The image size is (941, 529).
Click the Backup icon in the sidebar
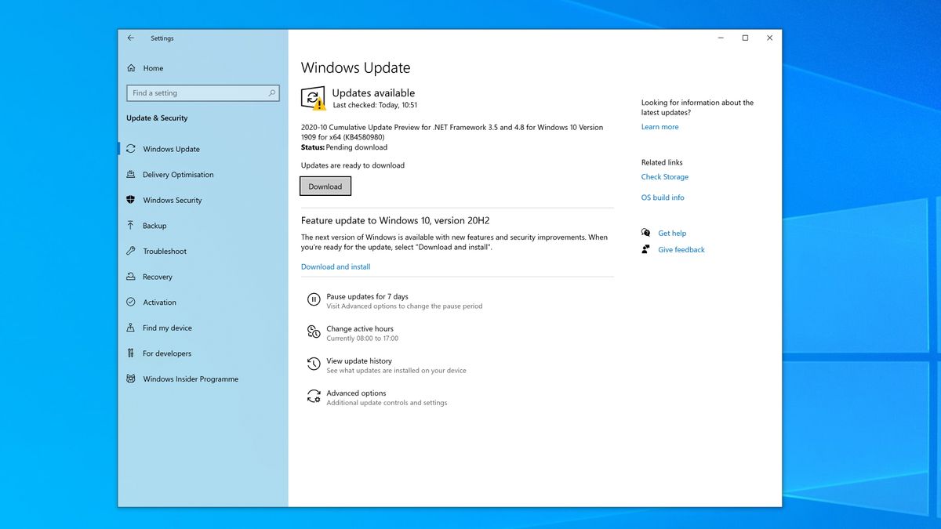132,226
